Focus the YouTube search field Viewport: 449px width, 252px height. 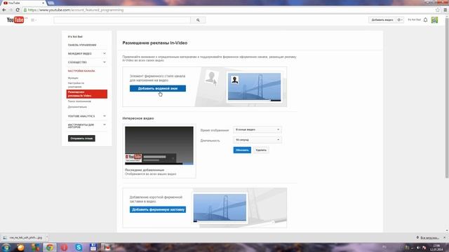[122, 20]
